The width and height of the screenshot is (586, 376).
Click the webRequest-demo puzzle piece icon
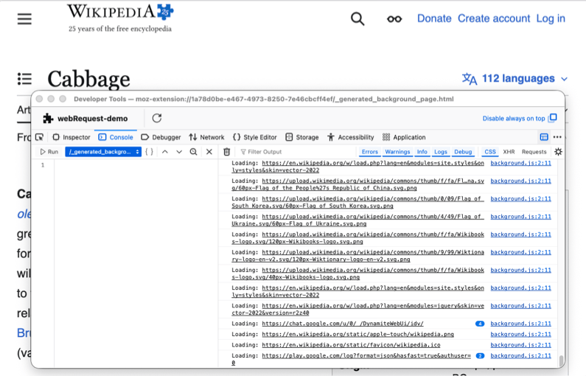(48, 119)
